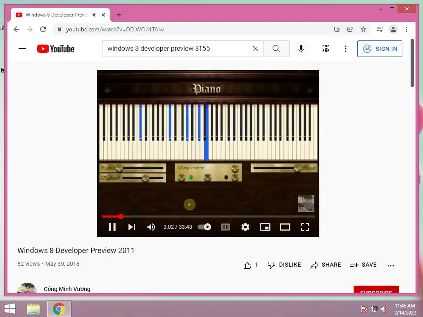Switch to miniplayer mode

265,227
